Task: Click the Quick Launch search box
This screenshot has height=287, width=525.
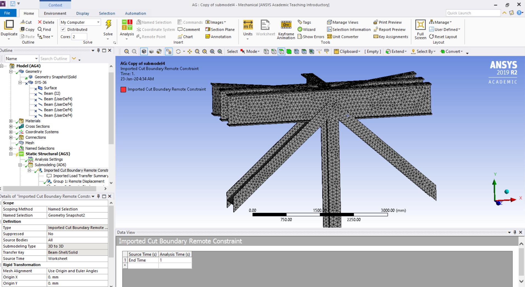Action: tap(473, 13)
